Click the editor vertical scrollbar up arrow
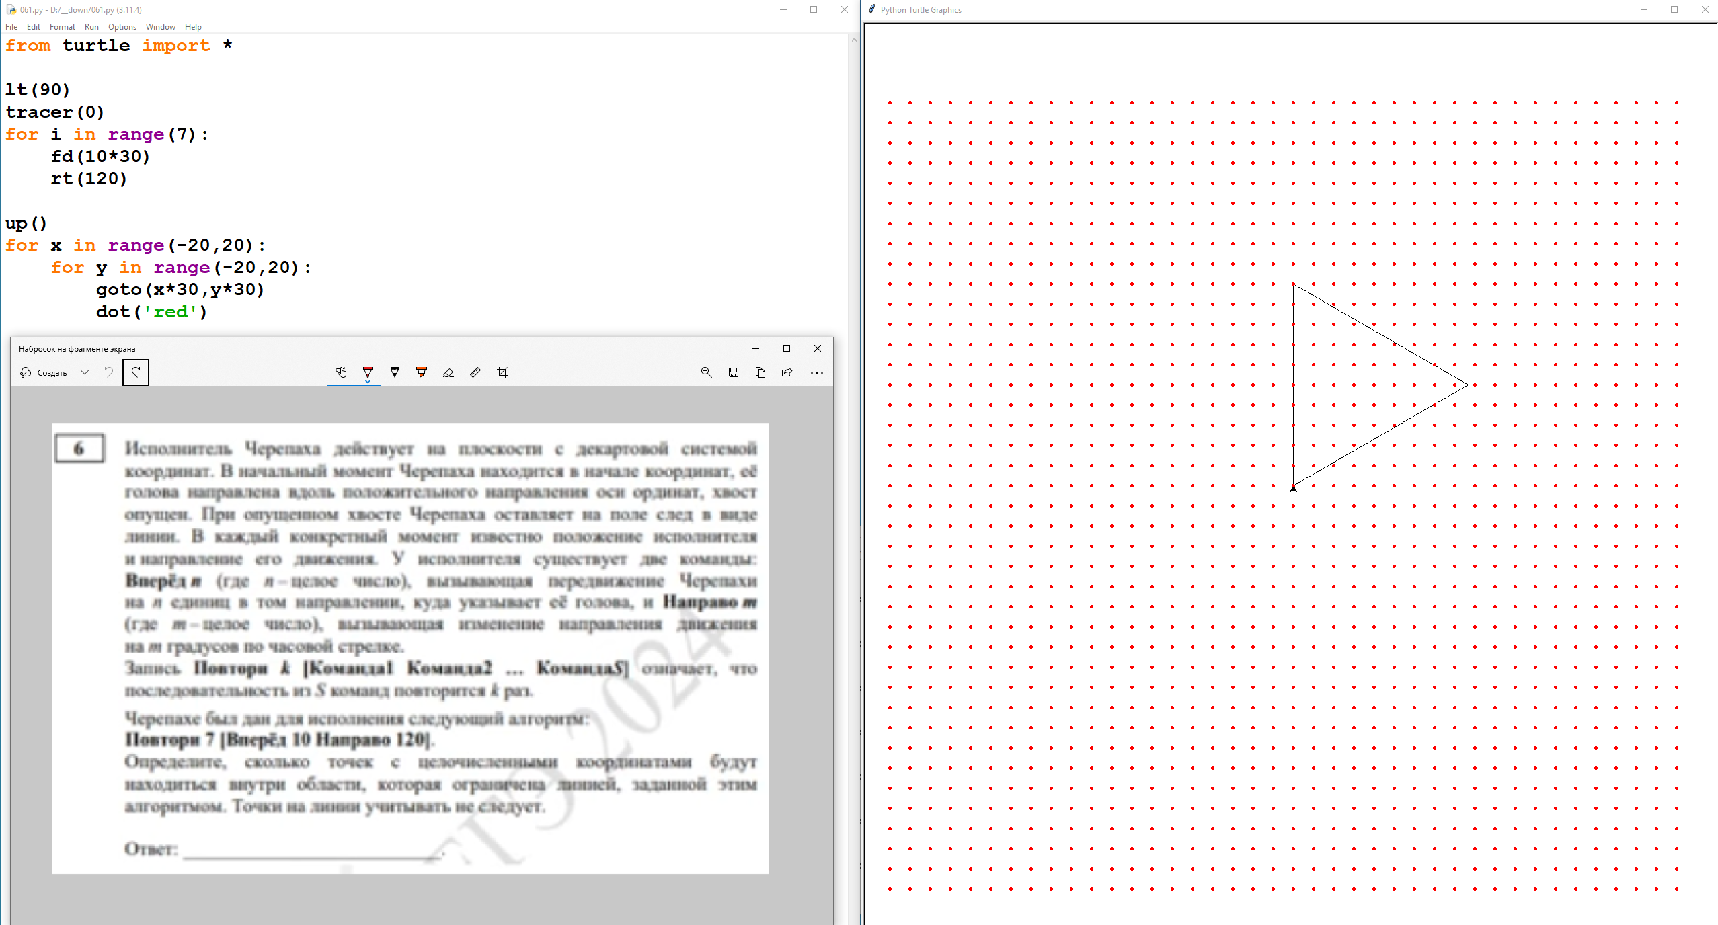The image size is (1718, 925). pyautogui.click(x=854, y=40)
